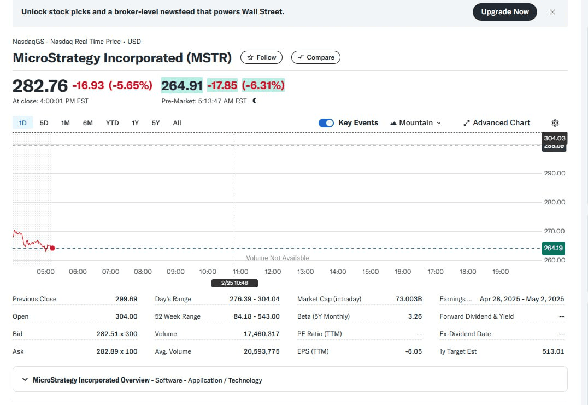This screenshot has width=588, height=405.
Task: Click the pre-market moon icon
Action: pyautogui.click(x=255, y=101)
